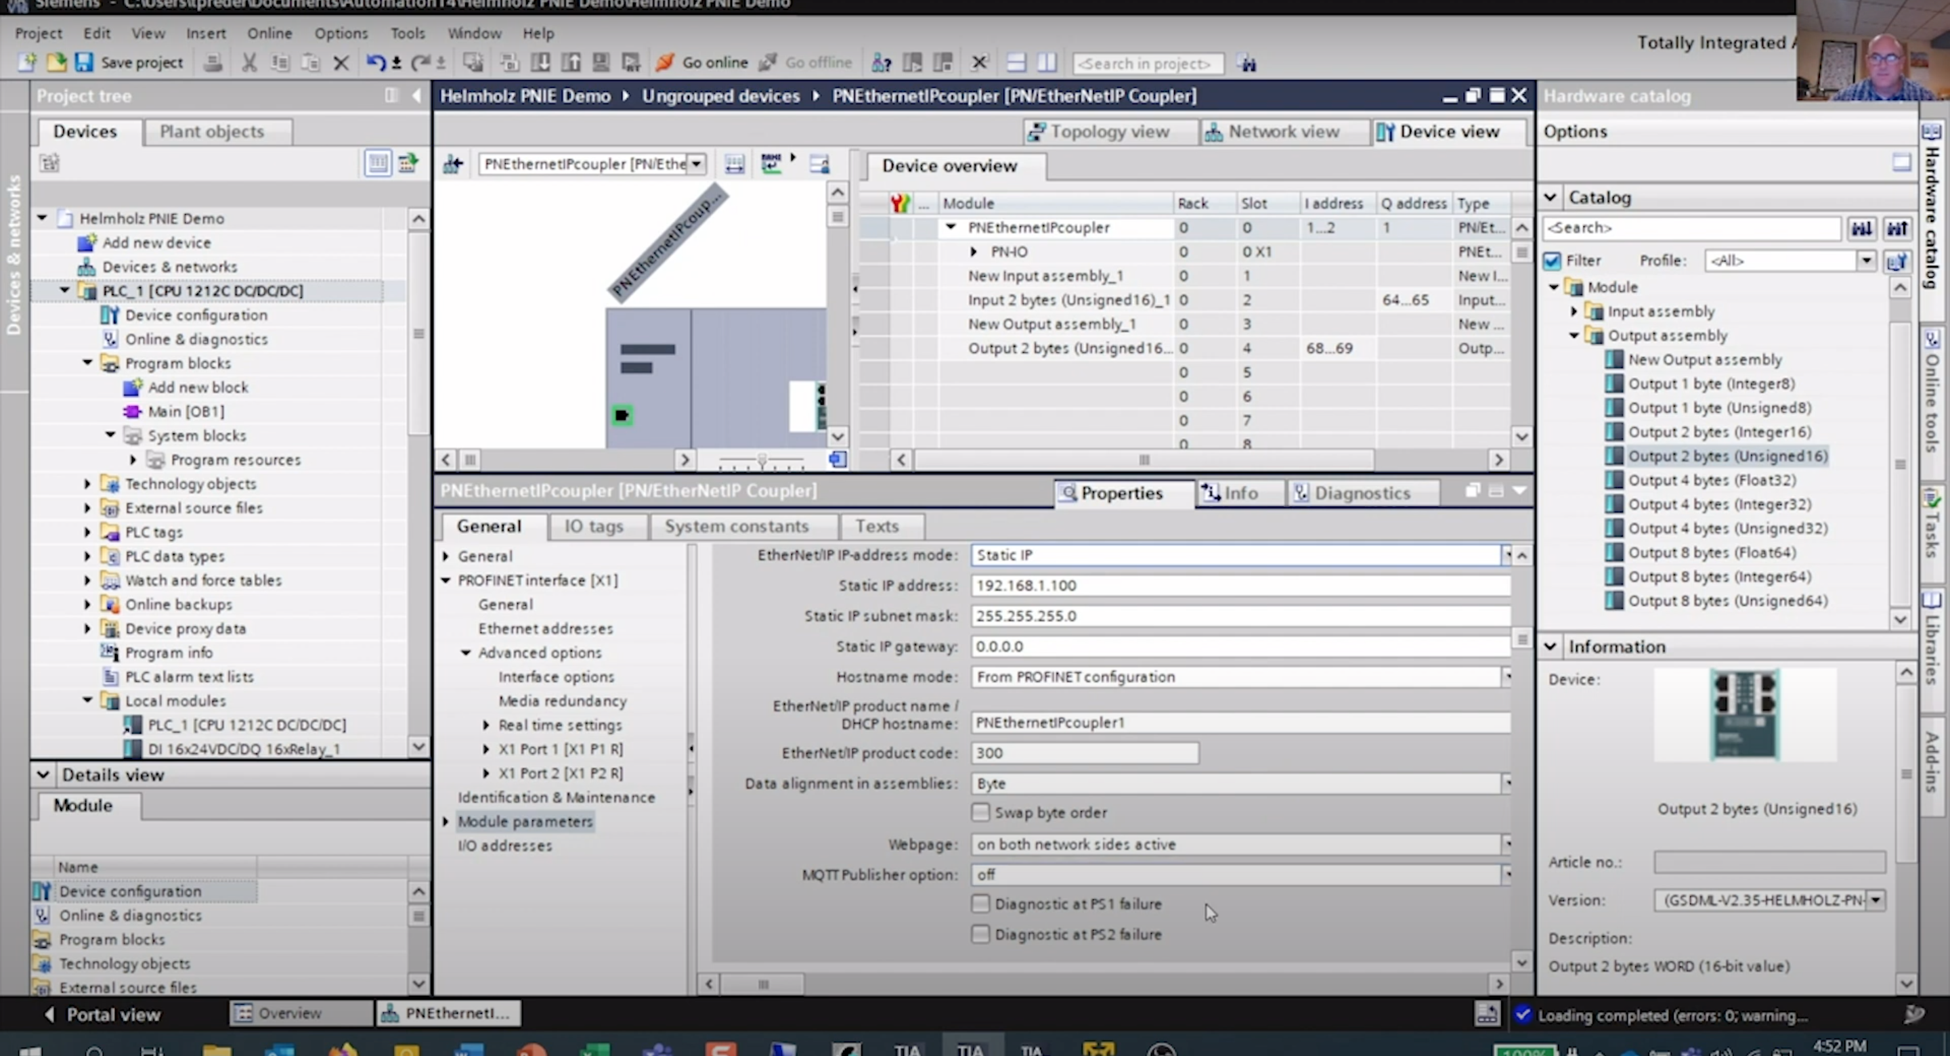Open the IO tags tab

[594, 526]
